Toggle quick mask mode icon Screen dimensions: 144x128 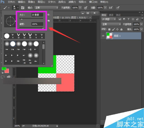pyautogui.click(x=3, y=77)
